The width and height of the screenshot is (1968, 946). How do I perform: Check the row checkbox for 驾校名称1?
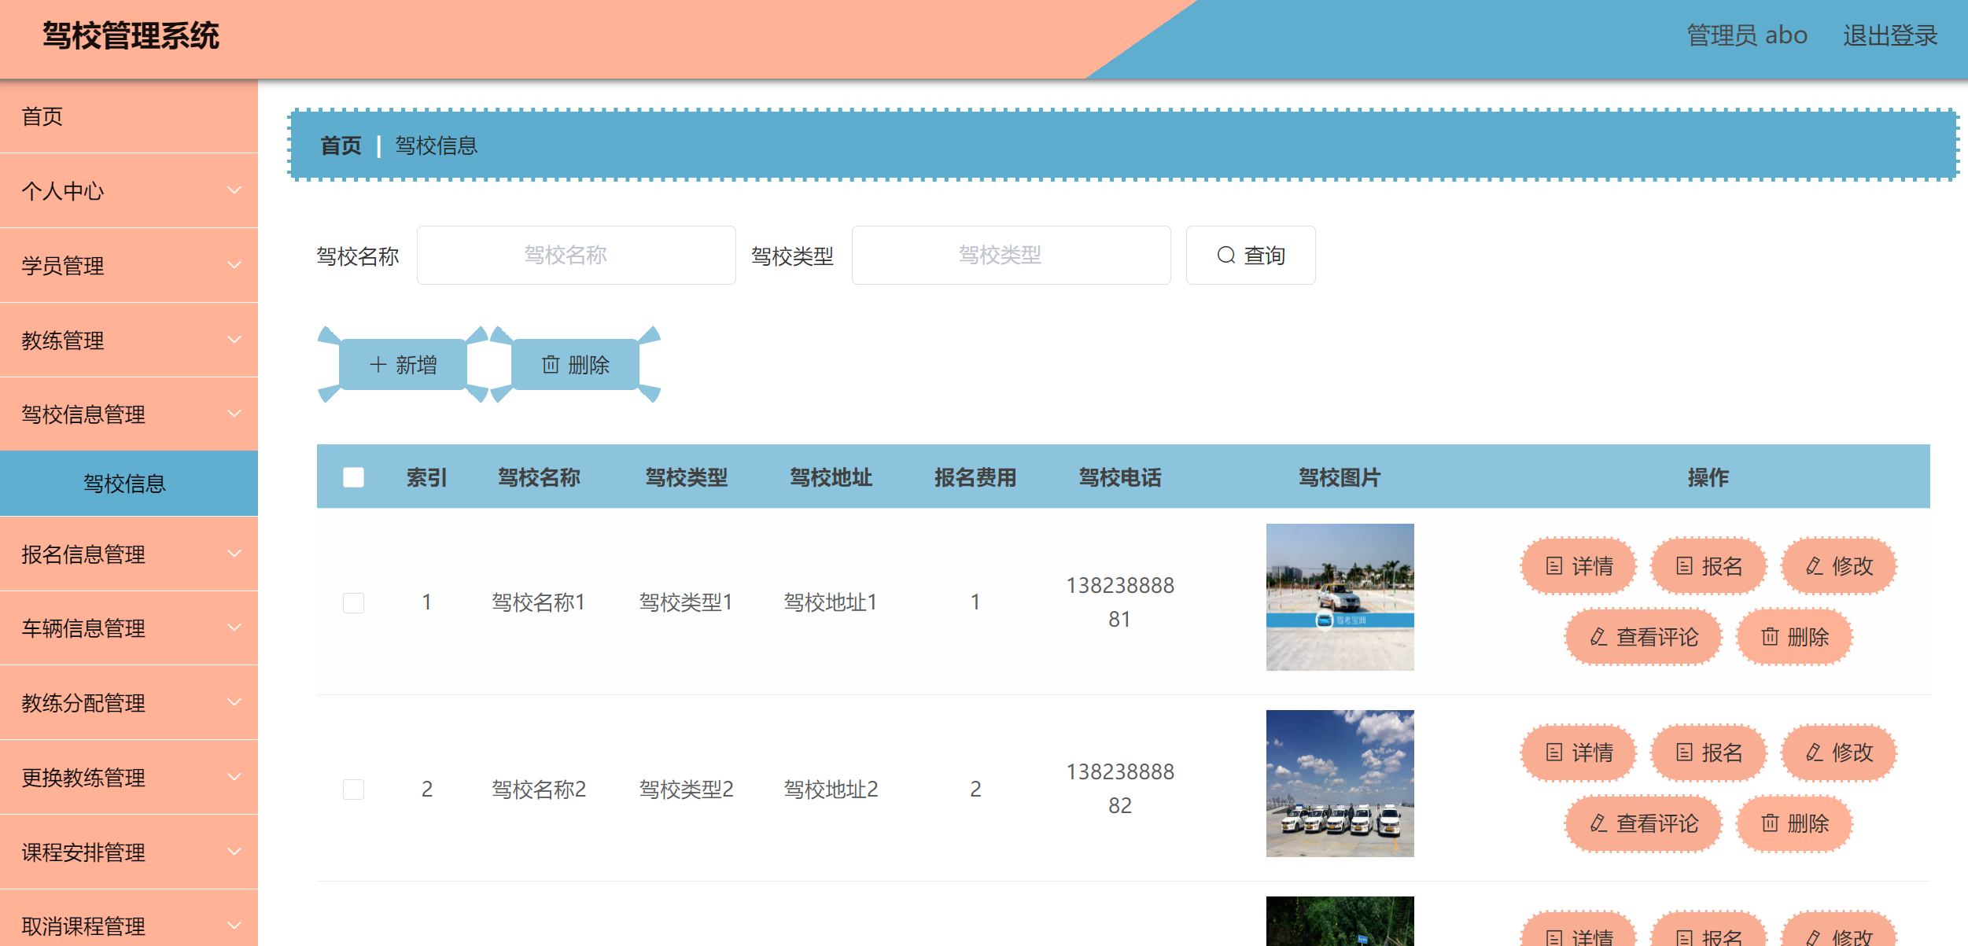click(x=352, y=602)
